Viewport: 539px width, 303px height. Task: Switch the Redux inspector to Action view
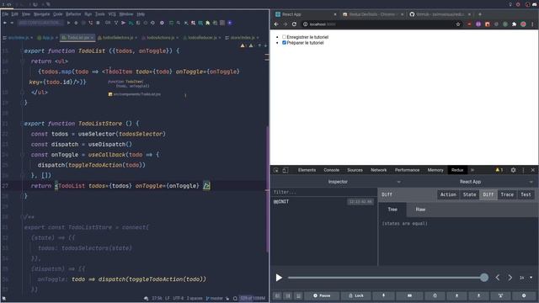coord(448,194)
